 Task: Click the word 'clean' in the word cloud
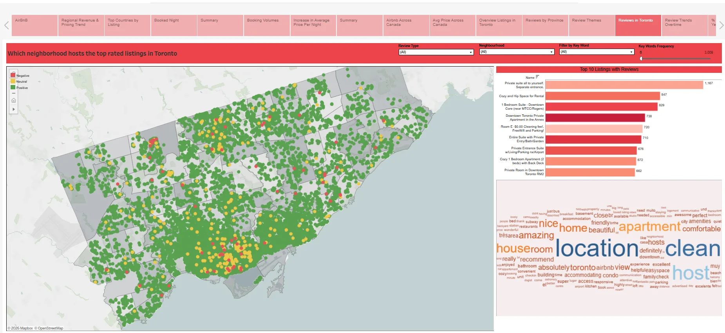693,248
